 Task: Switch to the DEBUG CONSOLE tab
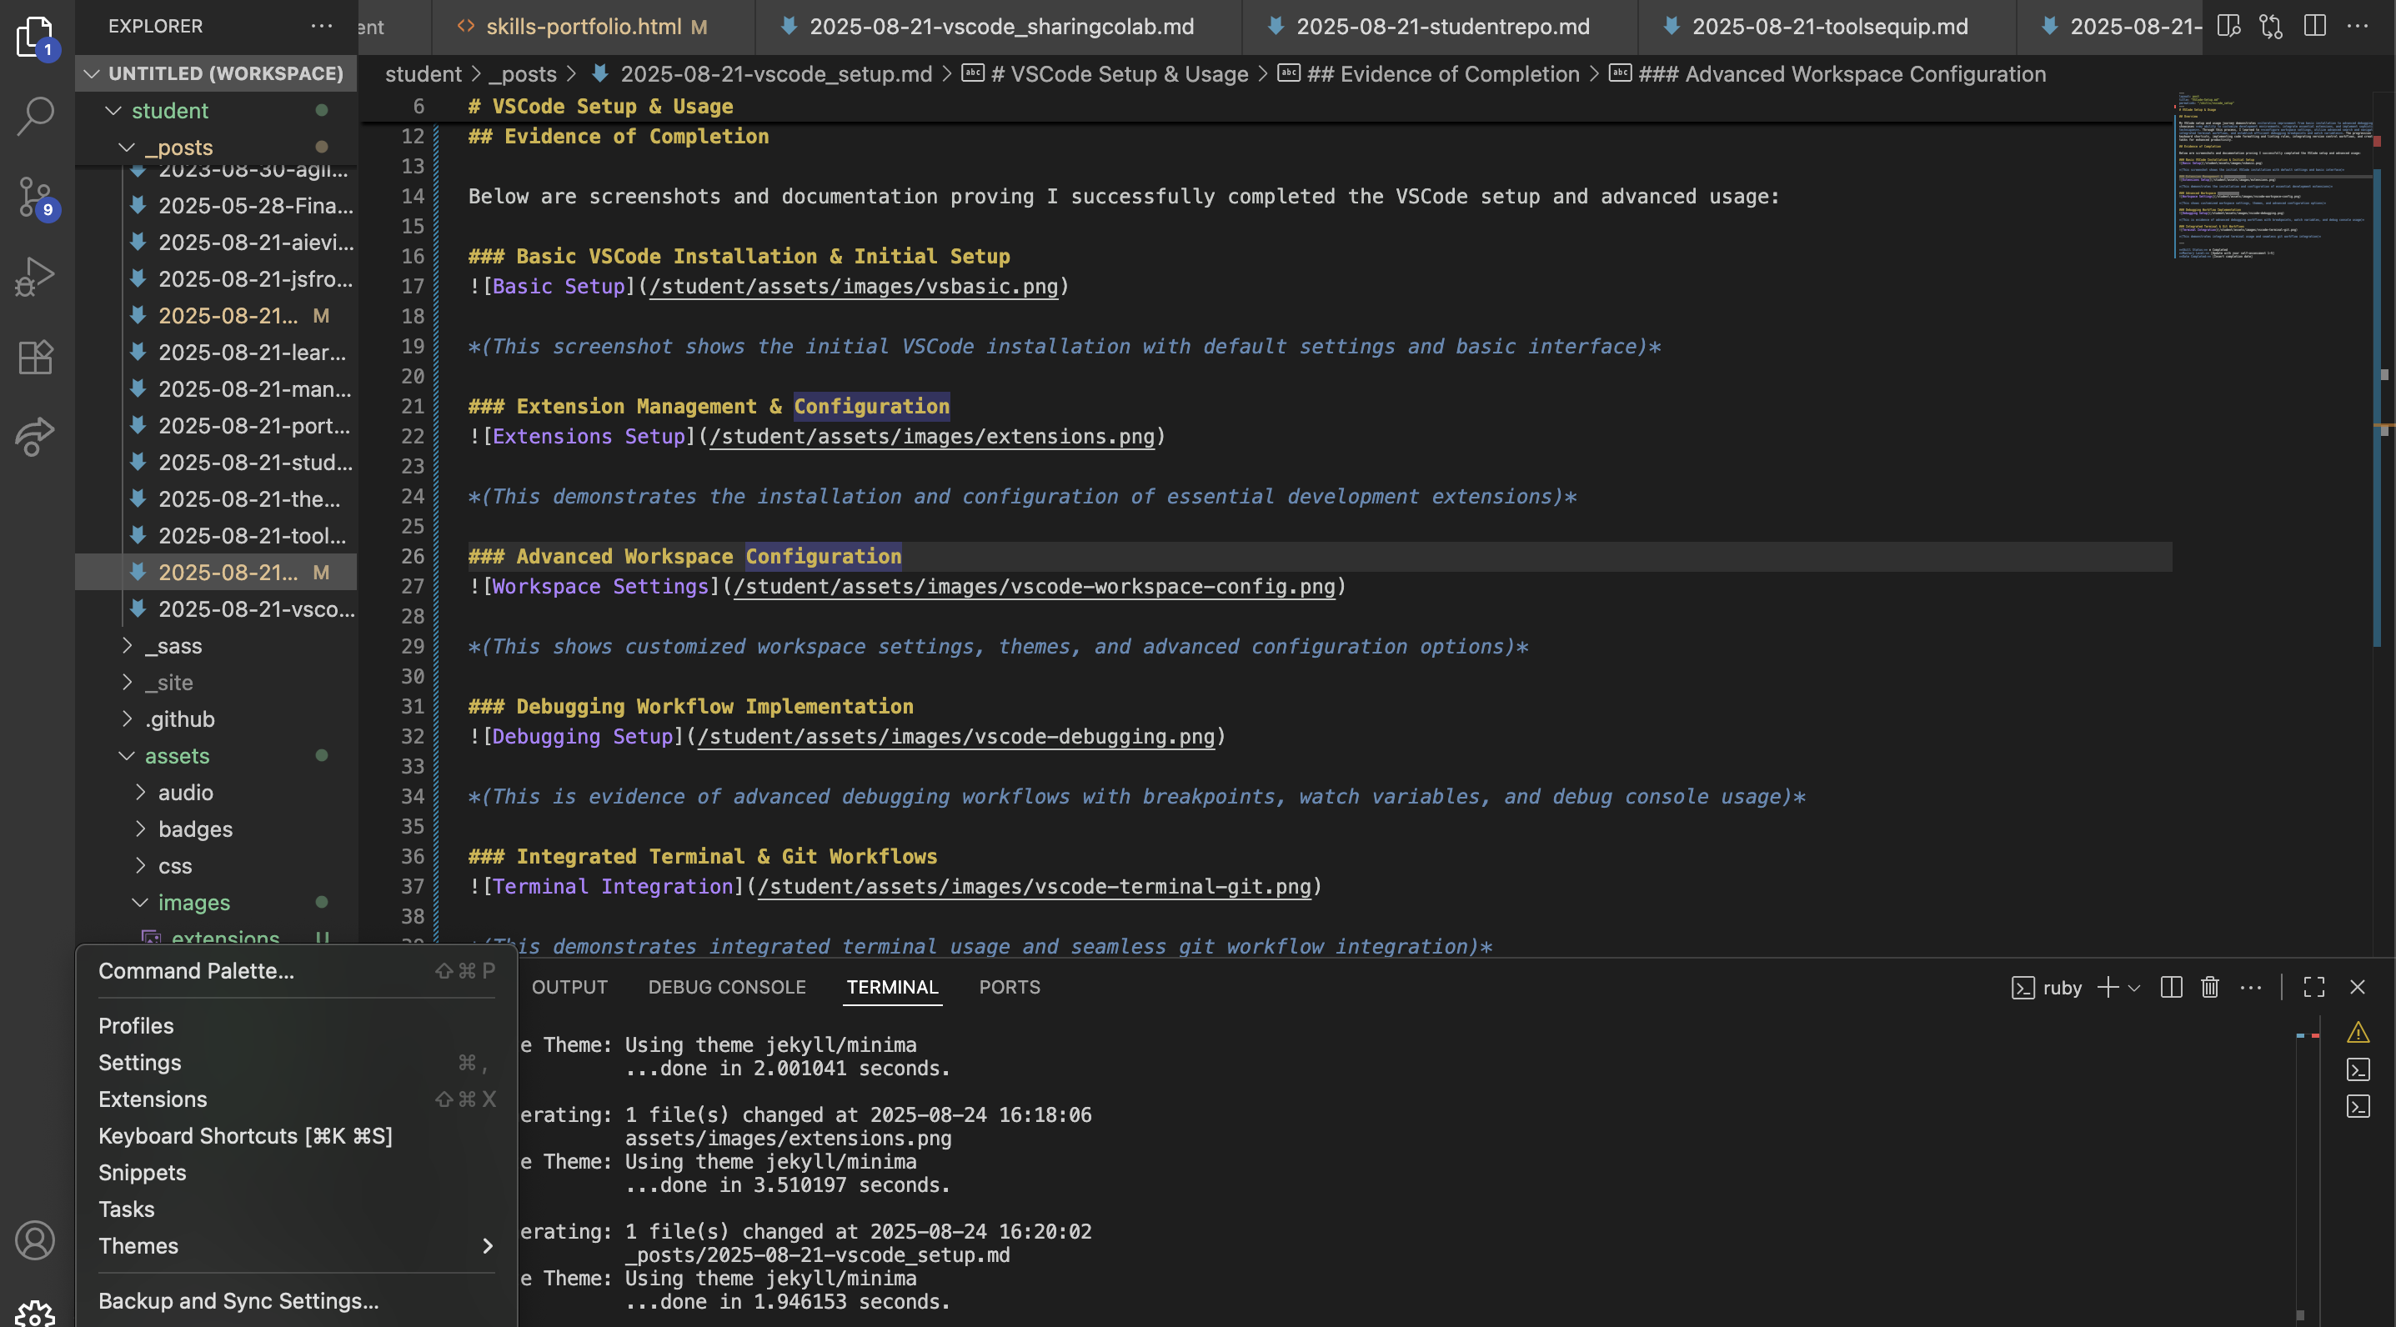(726, 987)
